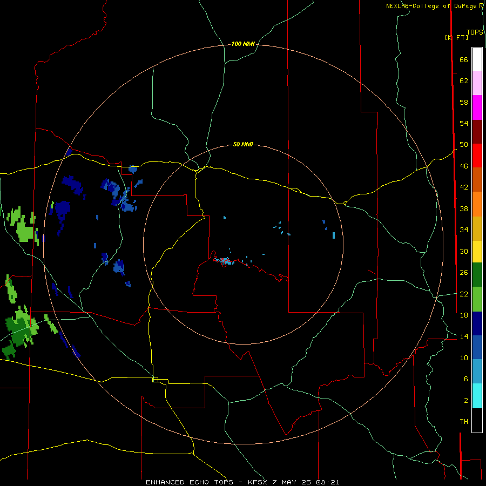Click the legend value 66
The image size is (486, 486).
[x=464, y=60]
